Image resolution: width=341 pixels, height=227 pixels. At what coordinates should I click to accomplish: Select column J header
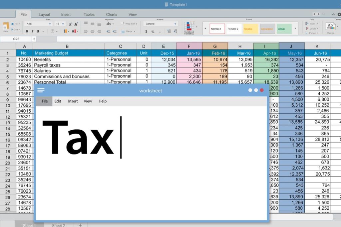pos(292,46)
